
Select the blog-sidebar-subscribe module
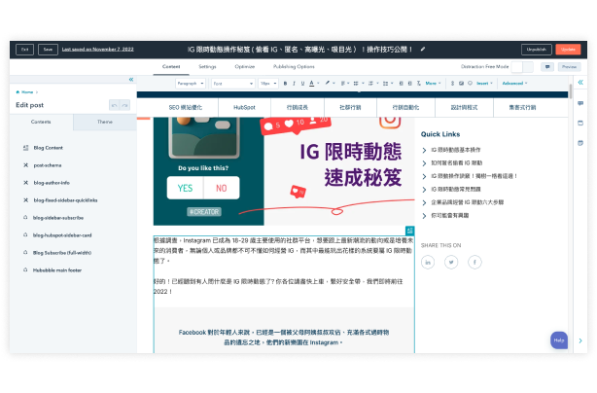(58, 218)
